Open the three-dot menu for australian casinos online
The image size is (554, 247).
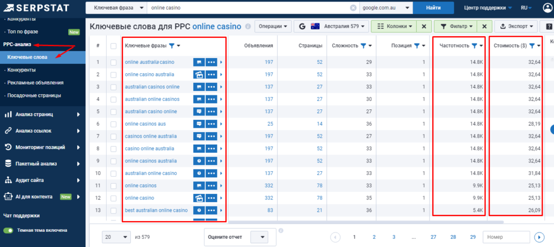212,87
